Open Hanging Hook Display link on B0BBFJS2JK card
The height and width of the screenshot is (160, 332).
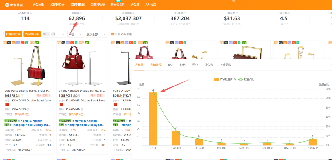tap(32, 125)
